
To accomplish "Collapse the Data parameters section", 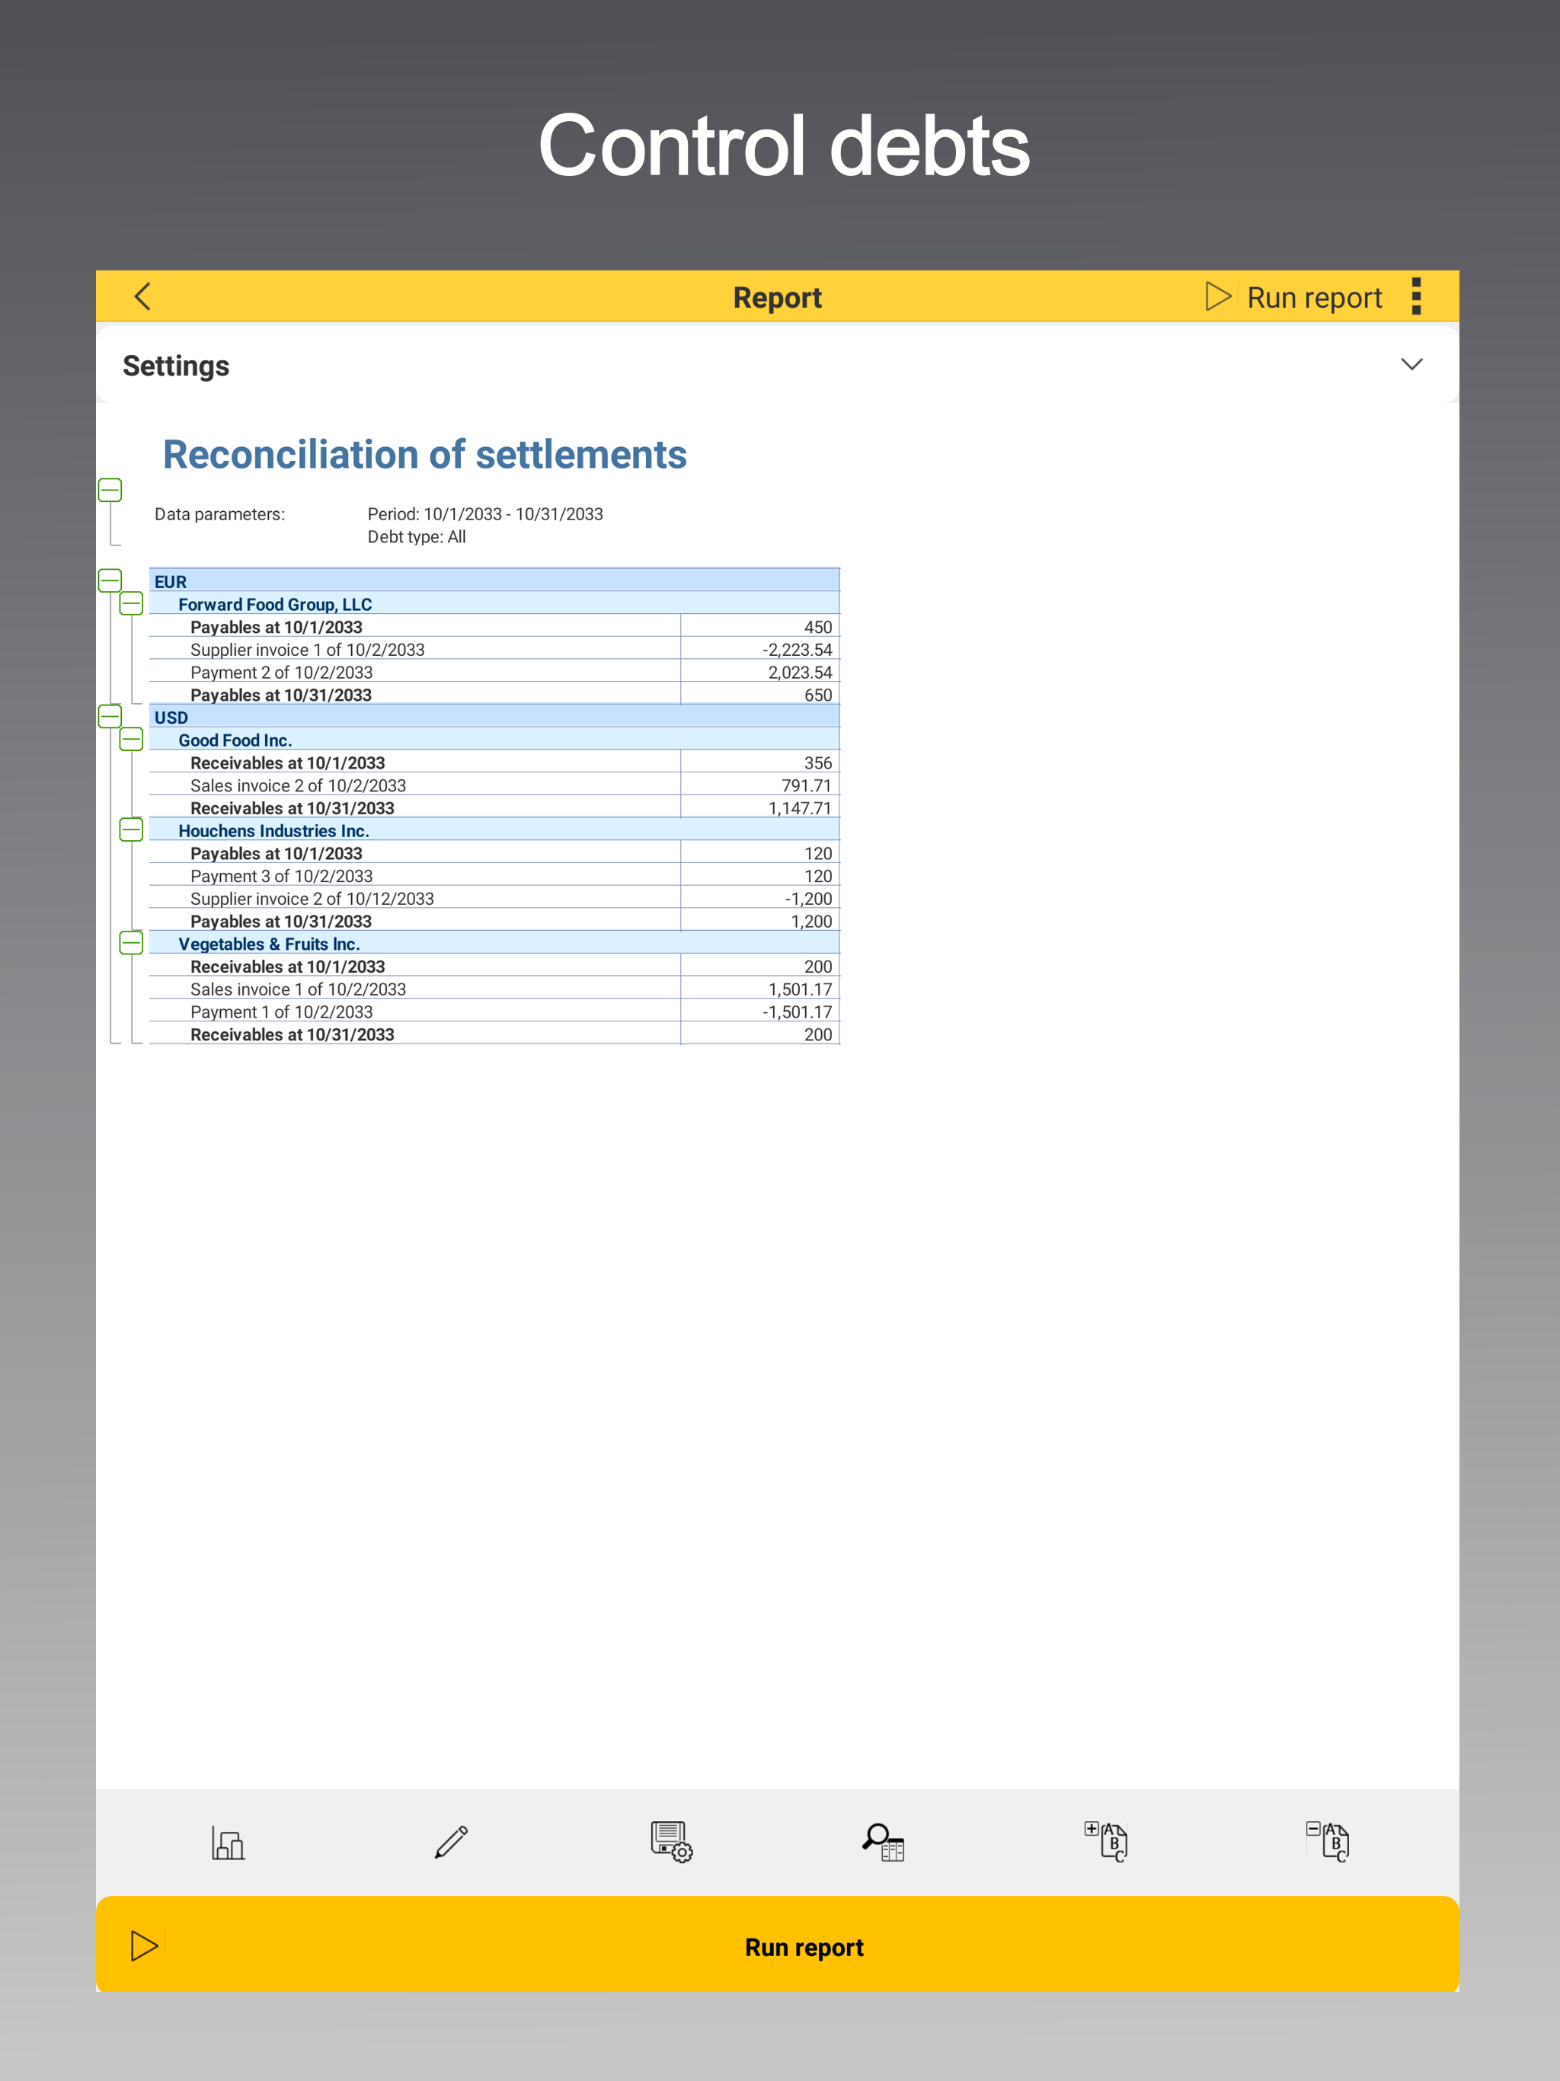I will [110, 490].
